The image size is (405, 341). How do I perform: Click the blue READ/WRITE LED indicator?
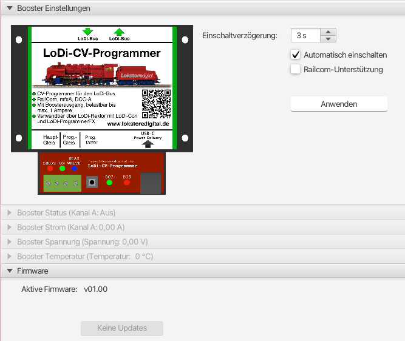point(74,168)
